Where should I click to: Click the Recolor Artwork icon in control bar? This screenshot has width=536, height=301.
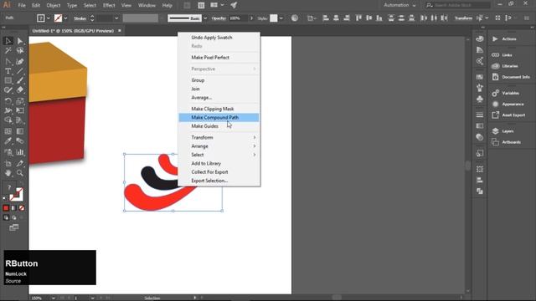[294, 18]
